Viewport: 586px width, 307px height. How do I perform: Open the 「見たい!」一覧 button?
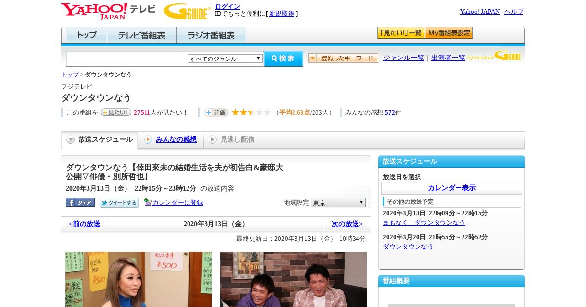tap(401, 33)
